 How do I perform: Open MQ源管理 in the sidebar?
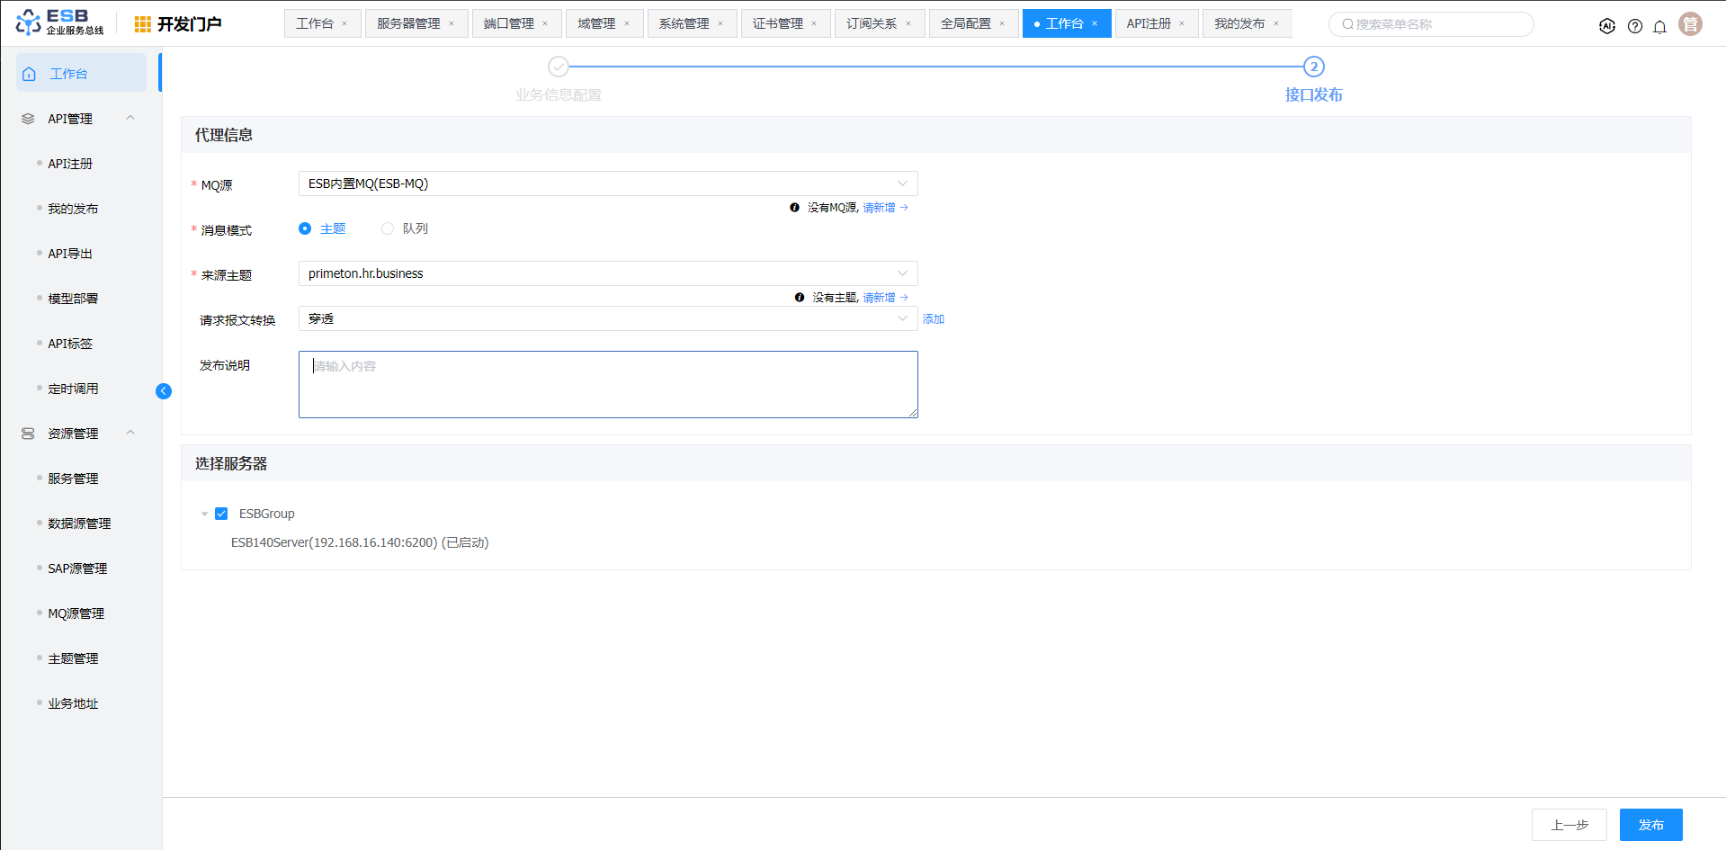[x=76, y=613]
